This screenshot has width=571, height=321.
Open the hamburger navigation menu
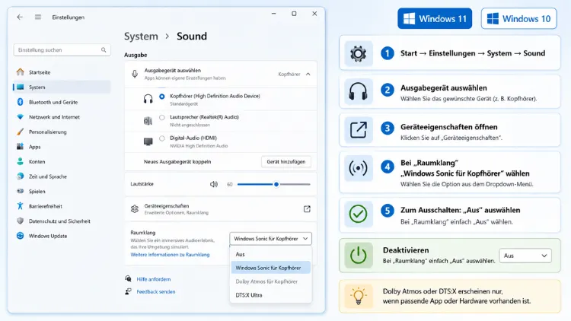click(x=38, y=17)
